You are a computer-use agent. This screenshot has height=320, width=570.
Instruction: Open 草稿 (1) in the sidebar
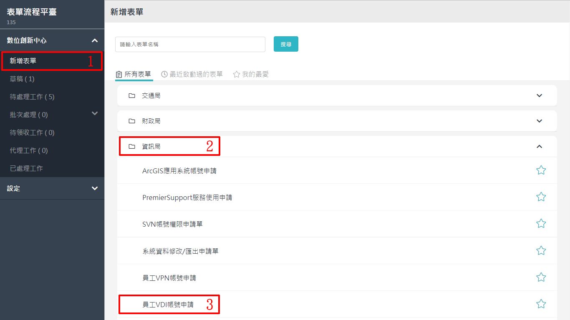[52, 79]
